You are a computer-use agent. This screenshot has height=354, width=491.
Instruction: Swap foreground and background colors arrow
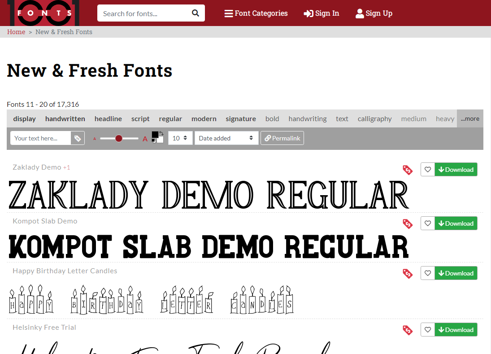(x=161, y=133)
